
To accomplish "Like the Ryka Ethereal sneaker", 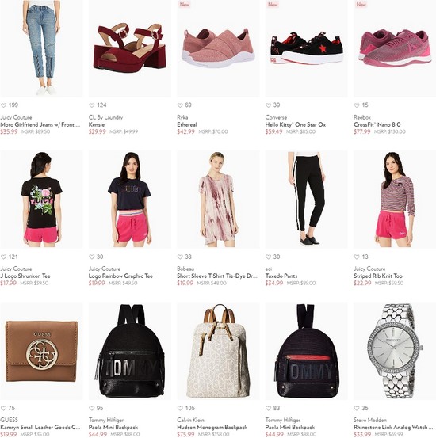I will coord(180,105).
